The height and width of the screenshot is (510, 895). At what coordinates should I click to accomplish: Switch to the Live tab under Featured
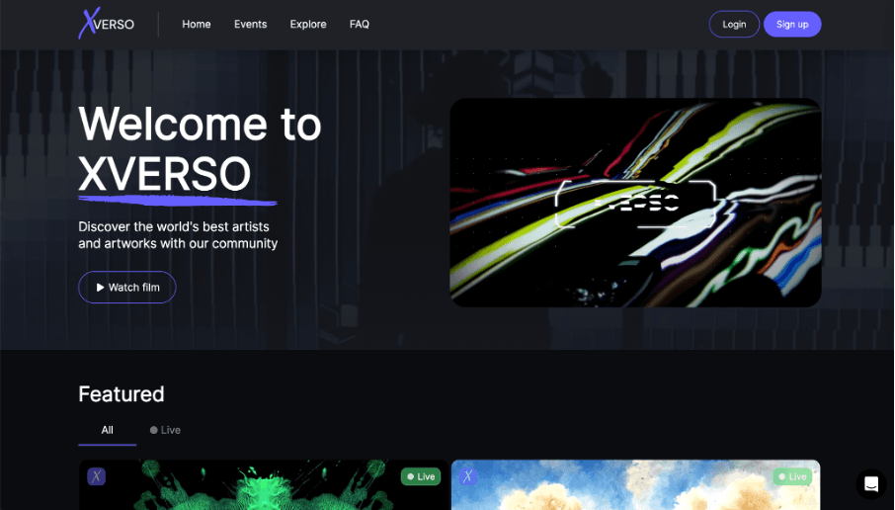pos(166,431)
